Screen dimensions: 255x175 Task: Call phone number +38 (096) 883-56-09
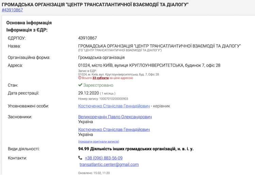pos(104,158)
